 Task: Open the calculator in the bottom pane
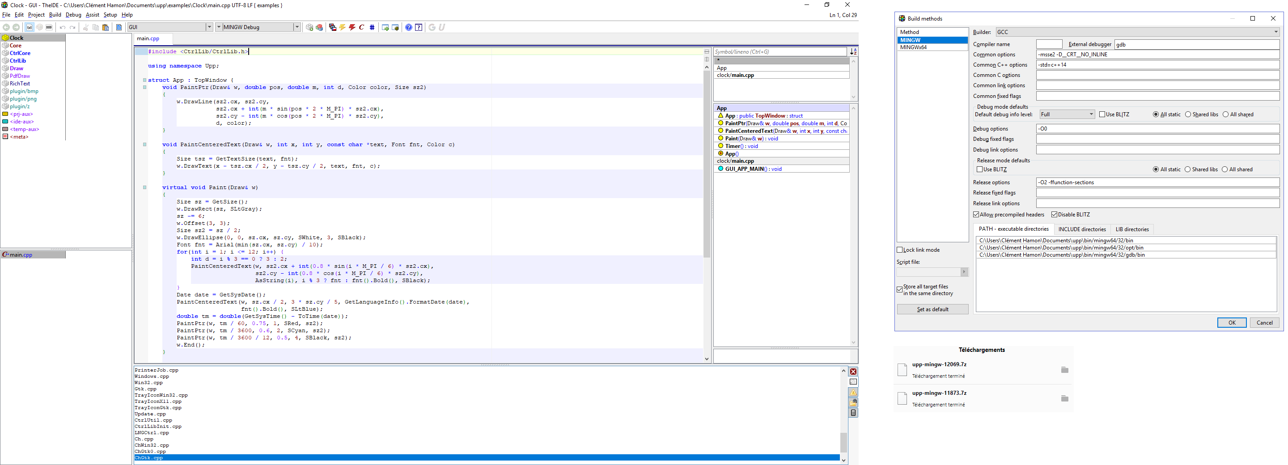[853, 413]
